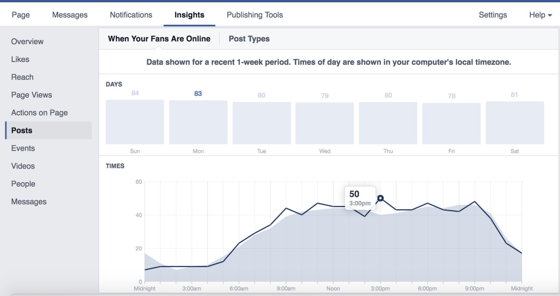The image size is (560, 296).
Task: View Actions on Page data
Action: 39,112
